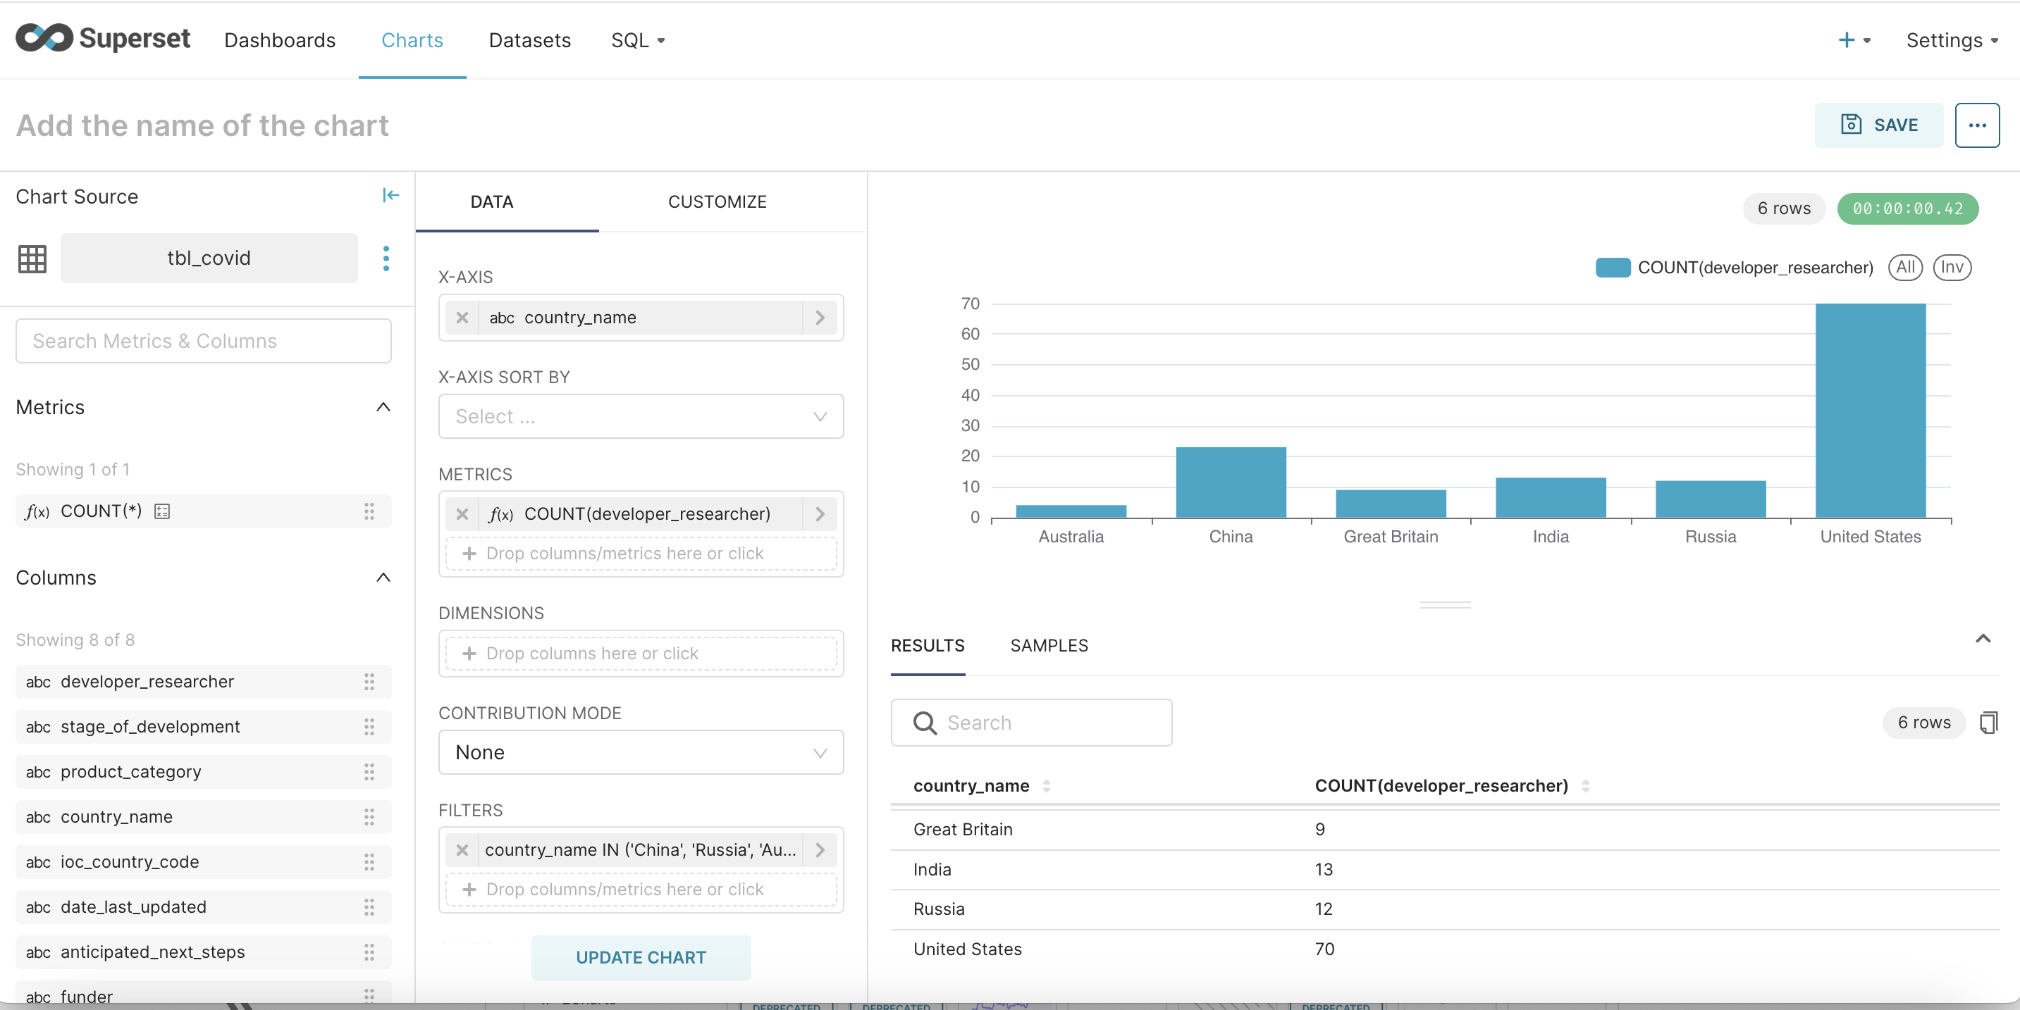This screenshot has width=2020, height=1010.
Task: Click the Great Britain results row
Action: click(x=1444, y=830)
